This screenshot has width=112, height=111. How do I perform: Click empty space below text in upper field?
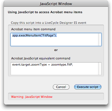click(54, 41)
